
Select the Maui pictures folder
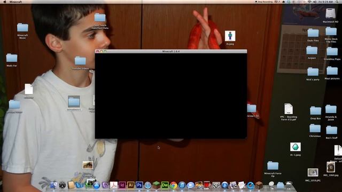tap(332, 71)
